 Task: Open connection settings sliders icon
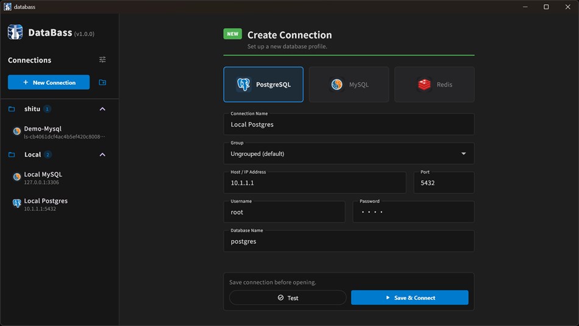coord(102,60)
